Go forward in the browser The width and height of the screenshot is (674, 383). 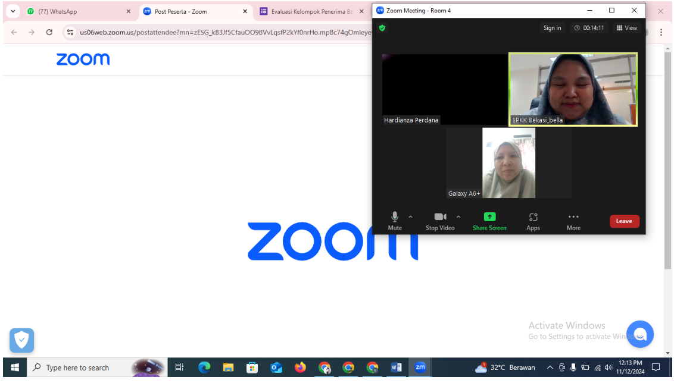pos(32,32)
